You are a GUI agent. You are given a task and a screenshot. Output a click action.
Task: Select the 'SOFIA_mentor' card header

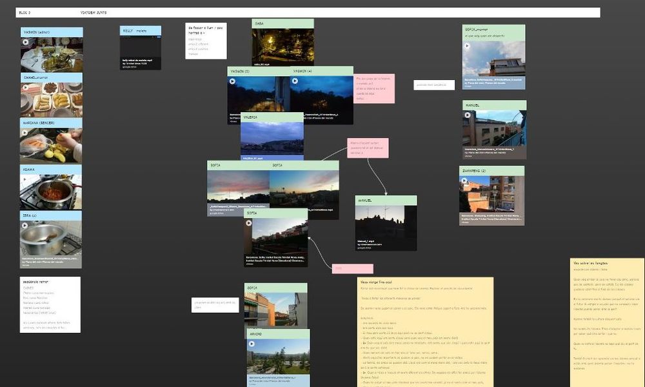493,32
